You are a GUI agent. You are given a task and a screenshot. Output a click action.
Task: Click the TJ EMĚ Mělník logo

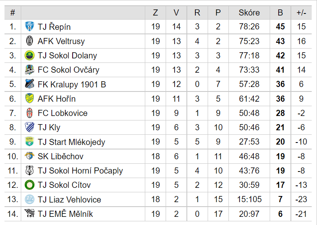29,214
